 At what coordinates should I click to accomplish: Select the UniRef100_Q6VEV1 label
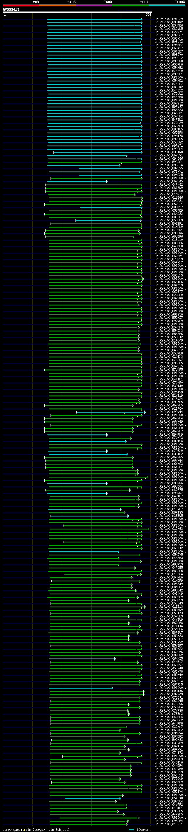(x=169, y=155)
